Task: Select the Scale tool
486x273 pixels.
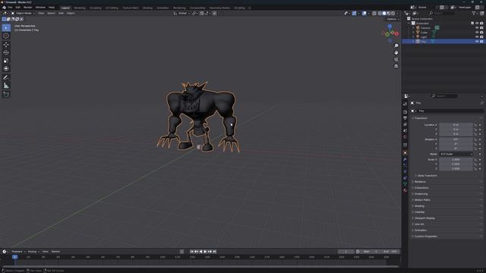Action: point(6,61)
